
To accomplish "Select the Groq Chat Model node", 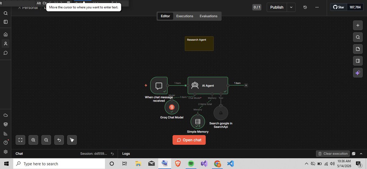I will click(172, 107).
